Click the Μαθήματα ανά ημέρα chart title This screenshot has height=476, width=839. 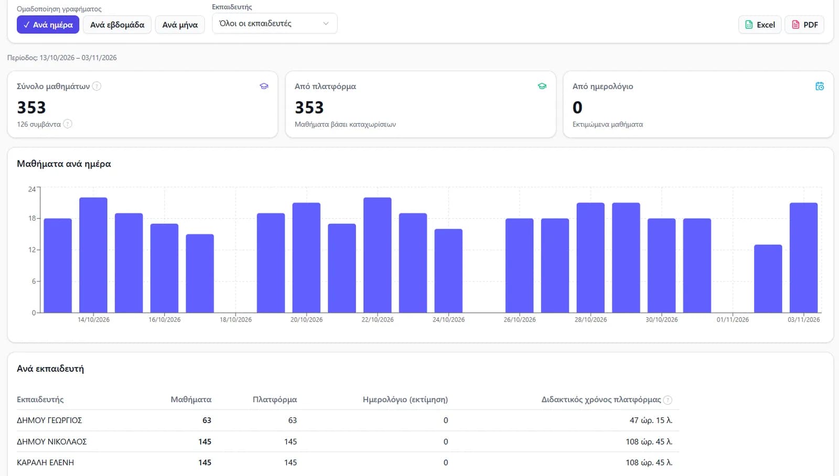click(64, 164)
